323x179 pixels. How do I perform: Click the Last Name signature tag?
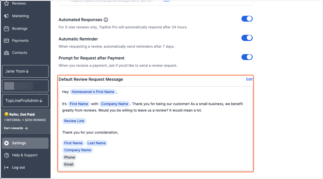[96, 143]
